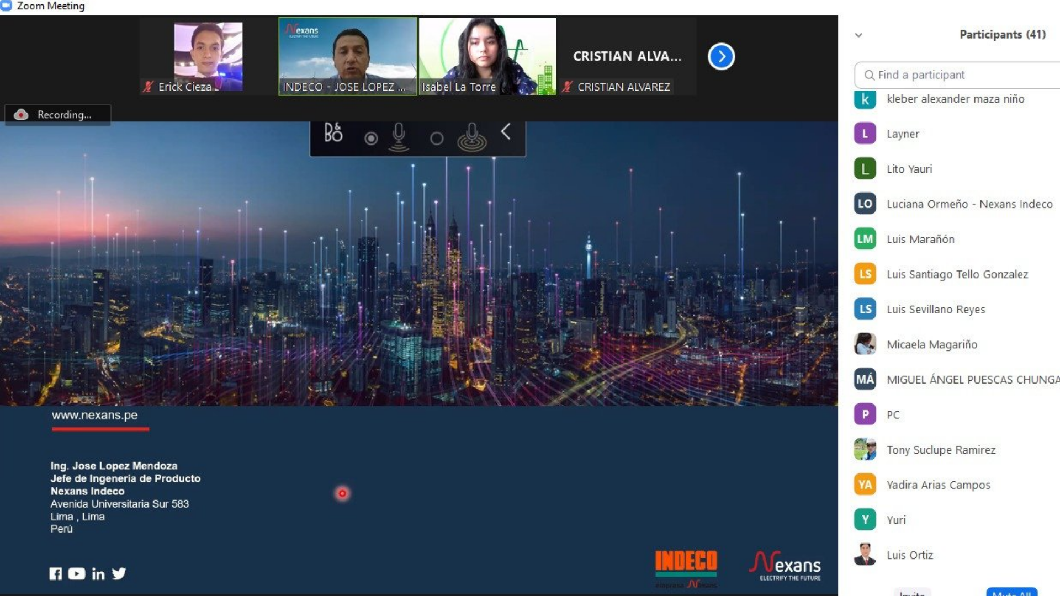Collapse Participants panel with top chevron
Image resolution: width=1060 pixels, height=596 pixels.
(x=858, y=35)
